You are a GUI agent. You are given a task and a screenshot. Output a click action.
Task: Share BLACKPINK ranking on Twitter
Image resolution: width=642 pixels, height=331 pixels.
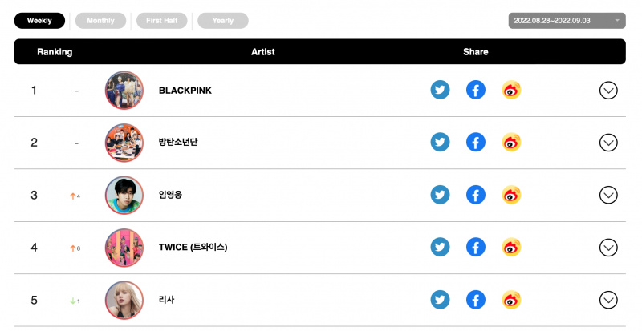(x=440, y=90)
